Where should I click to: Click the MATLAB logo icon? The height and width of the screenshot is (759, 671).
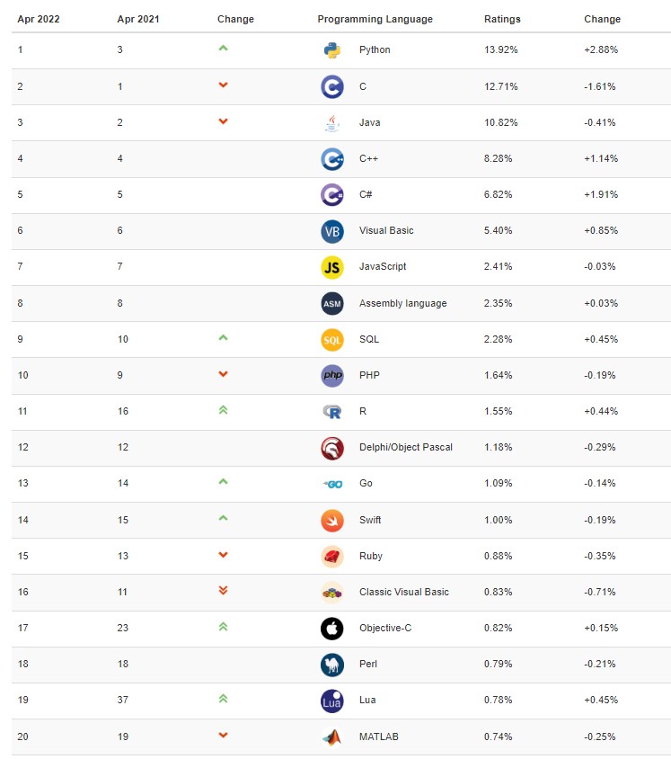(x=332, y=737)
